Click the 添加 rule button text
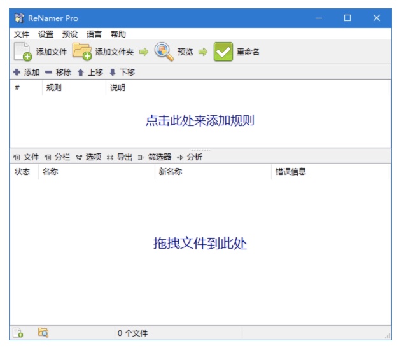Screen dimensions: 399x348 [x=32, y=73]
